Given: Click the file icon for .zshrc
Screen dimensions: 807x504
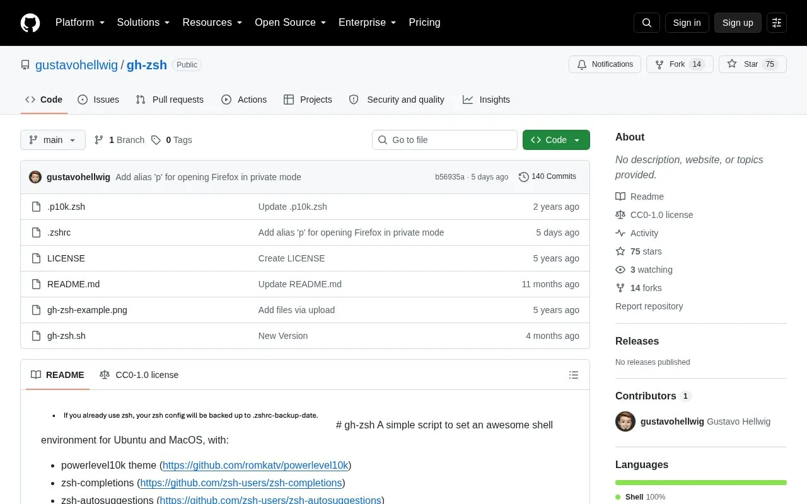Looking at the screenshot, I should 37,232.
